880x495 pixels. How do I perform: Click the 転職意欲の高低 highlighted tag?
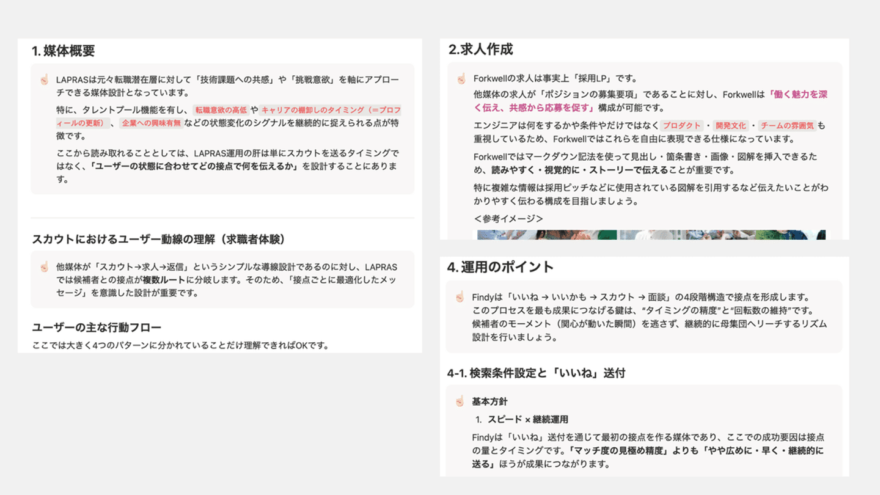point(221,110)
